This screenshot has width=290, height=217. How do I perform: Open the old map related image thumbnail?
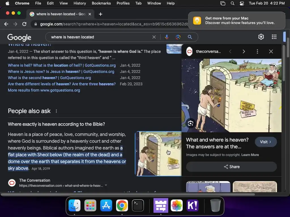pyautogui.click(x=255, y=186)
